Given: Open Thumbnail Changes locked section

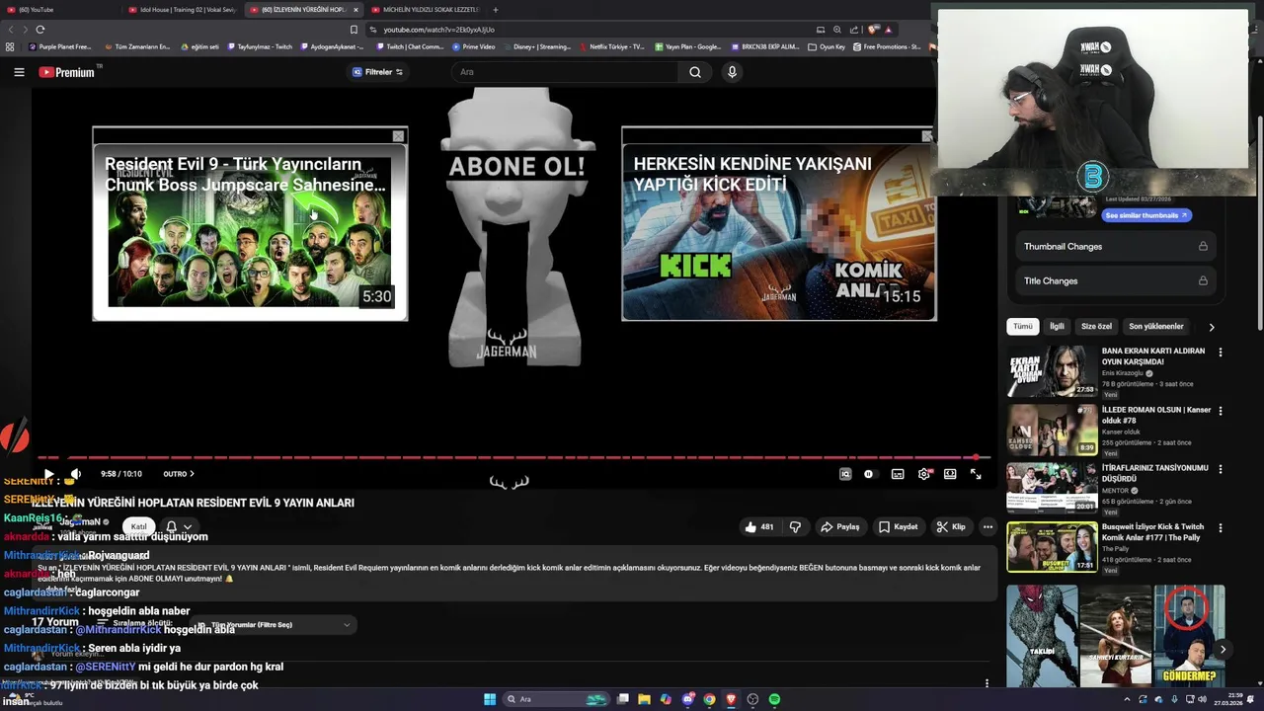Looking at the screenshot, I should (1116, 247).
